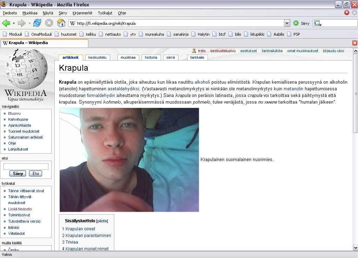Viewport: 358px width, 258px height.
Task: Reload the current page
Action: pyautogui.click(x=37, y=23)
